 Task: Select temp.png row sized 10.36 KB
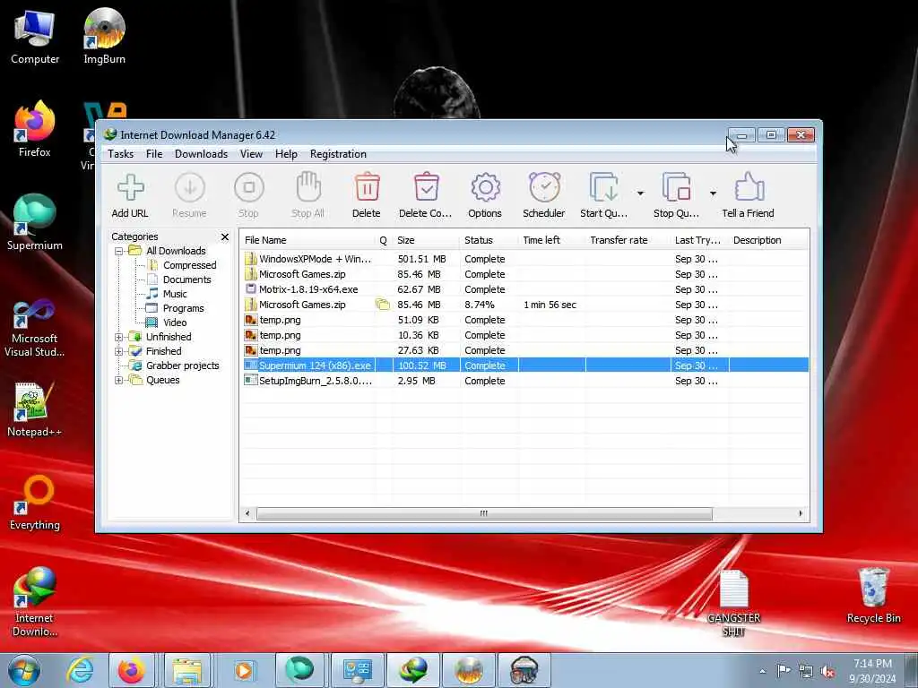pos(525,335)
